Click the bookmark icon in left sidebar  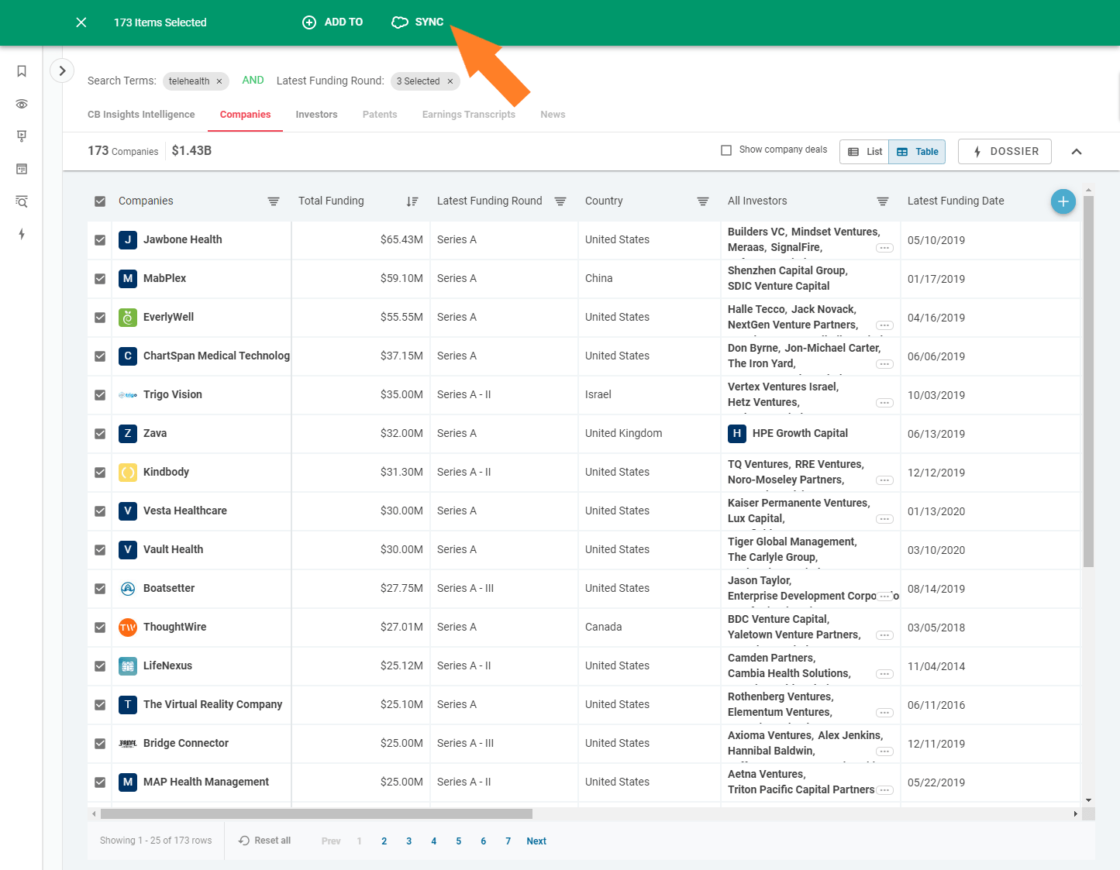point(22,71)
